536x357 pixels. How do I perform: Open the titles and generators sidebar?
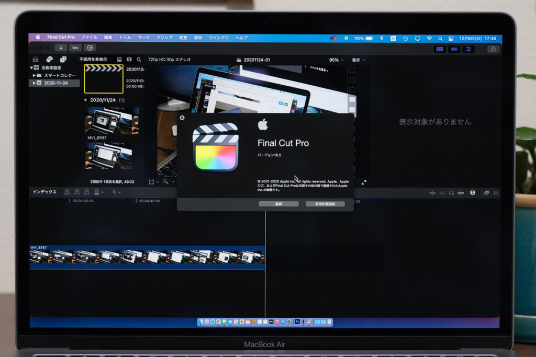click(x=63, y=60)
